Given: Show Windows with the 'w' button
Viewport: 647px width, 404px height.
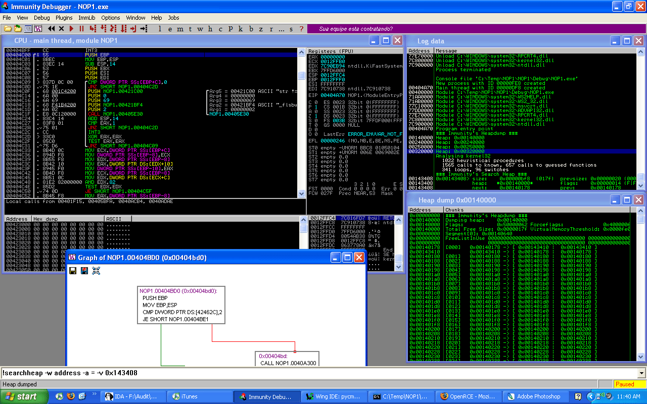Looking at the screenshot, I should [x=200, y=29].
